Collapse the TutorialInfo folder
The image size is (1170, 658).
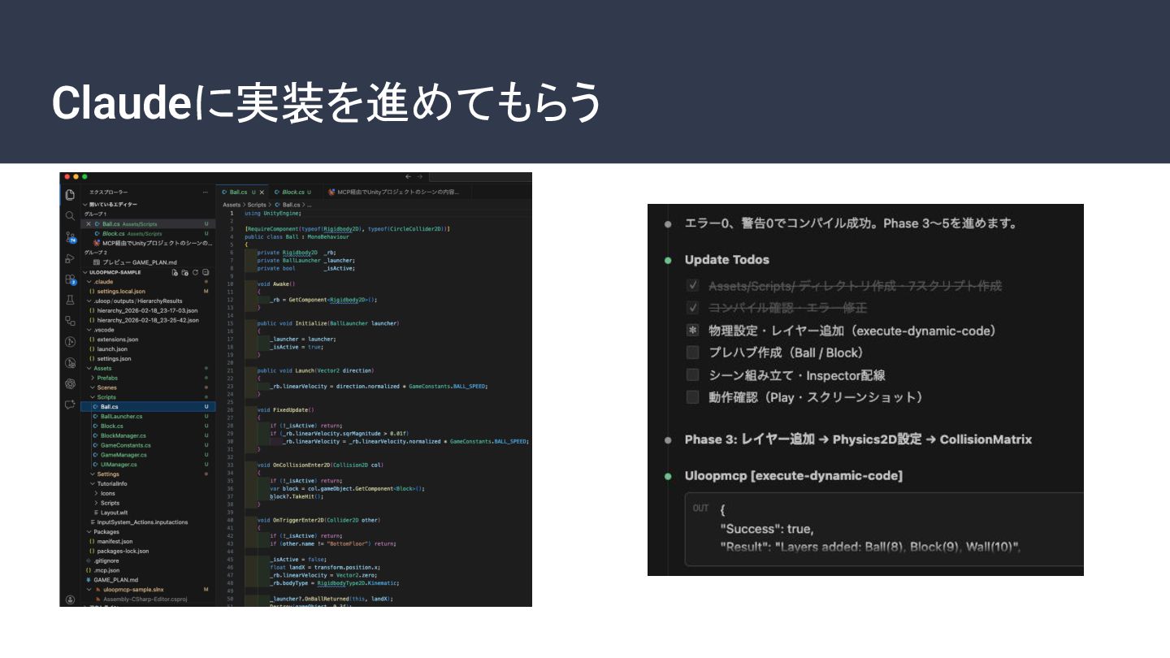click(x=148, y=483)
